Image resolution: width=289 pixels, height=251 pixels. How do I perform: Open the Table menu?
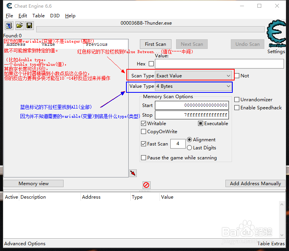[x=39, y=16]
